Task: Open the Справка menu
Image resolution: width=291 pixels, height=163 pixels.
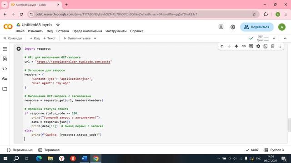Action: point(136,31)
